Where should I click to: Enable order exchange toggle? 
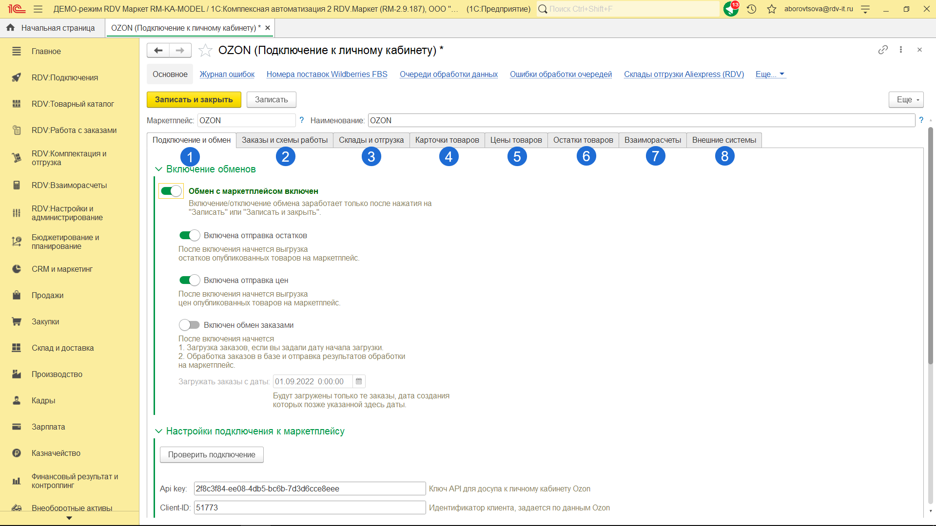pos(190,325)
